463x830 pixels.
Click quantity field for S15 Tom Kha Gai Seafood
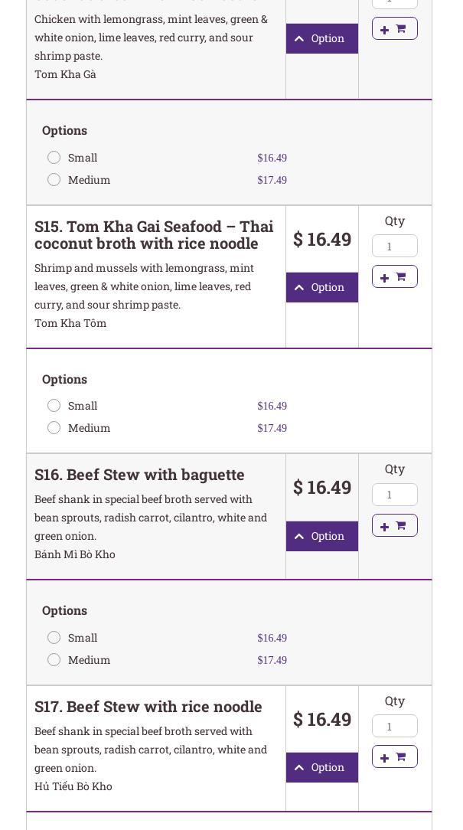394,246
